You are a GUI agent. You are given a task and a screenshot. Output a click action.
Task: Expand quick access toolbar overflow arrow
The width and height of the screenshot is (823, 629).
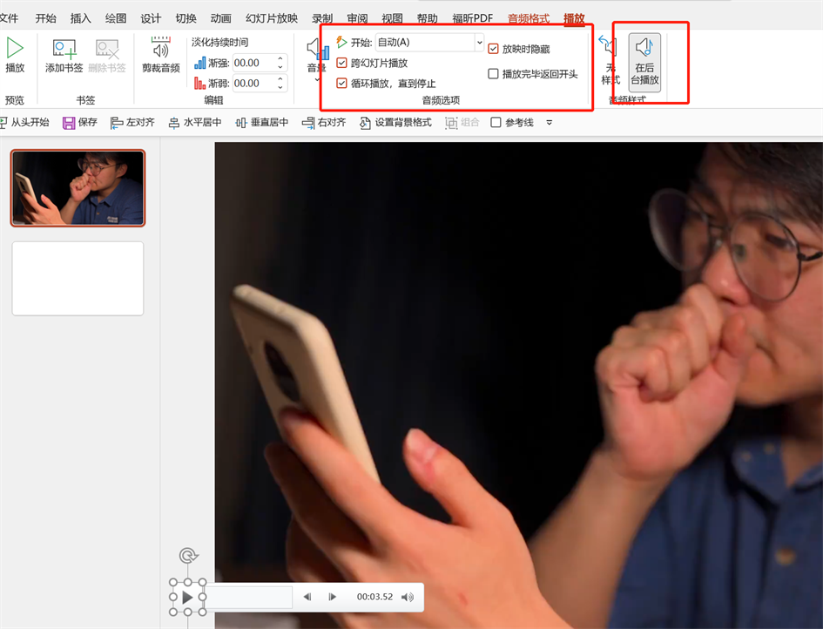(549, 123)
